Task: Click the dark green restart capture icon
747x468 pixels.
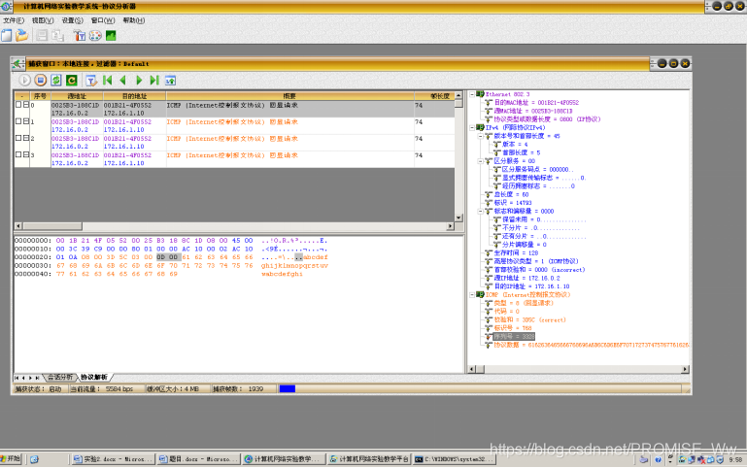Action: [72, 80]
